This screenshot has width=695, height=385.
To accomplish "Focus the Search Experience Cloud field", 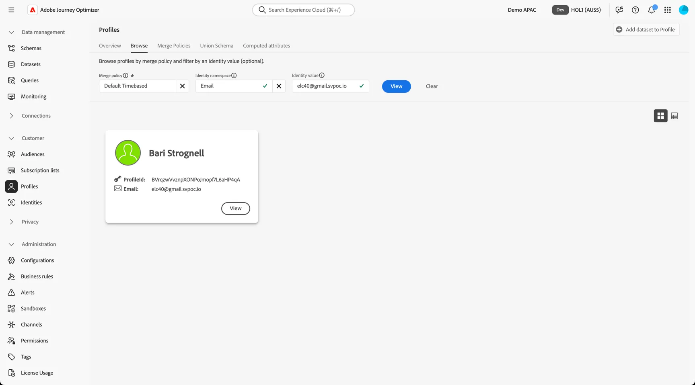I will pos(304,10).
